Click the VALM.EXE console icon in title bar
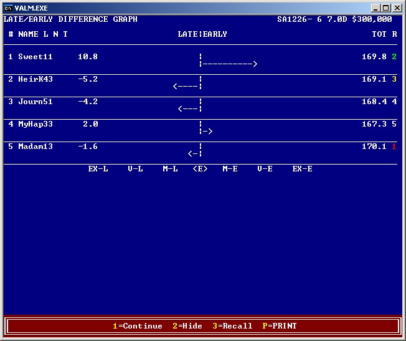This screenshot has height=341, width=406. (8, 8)
